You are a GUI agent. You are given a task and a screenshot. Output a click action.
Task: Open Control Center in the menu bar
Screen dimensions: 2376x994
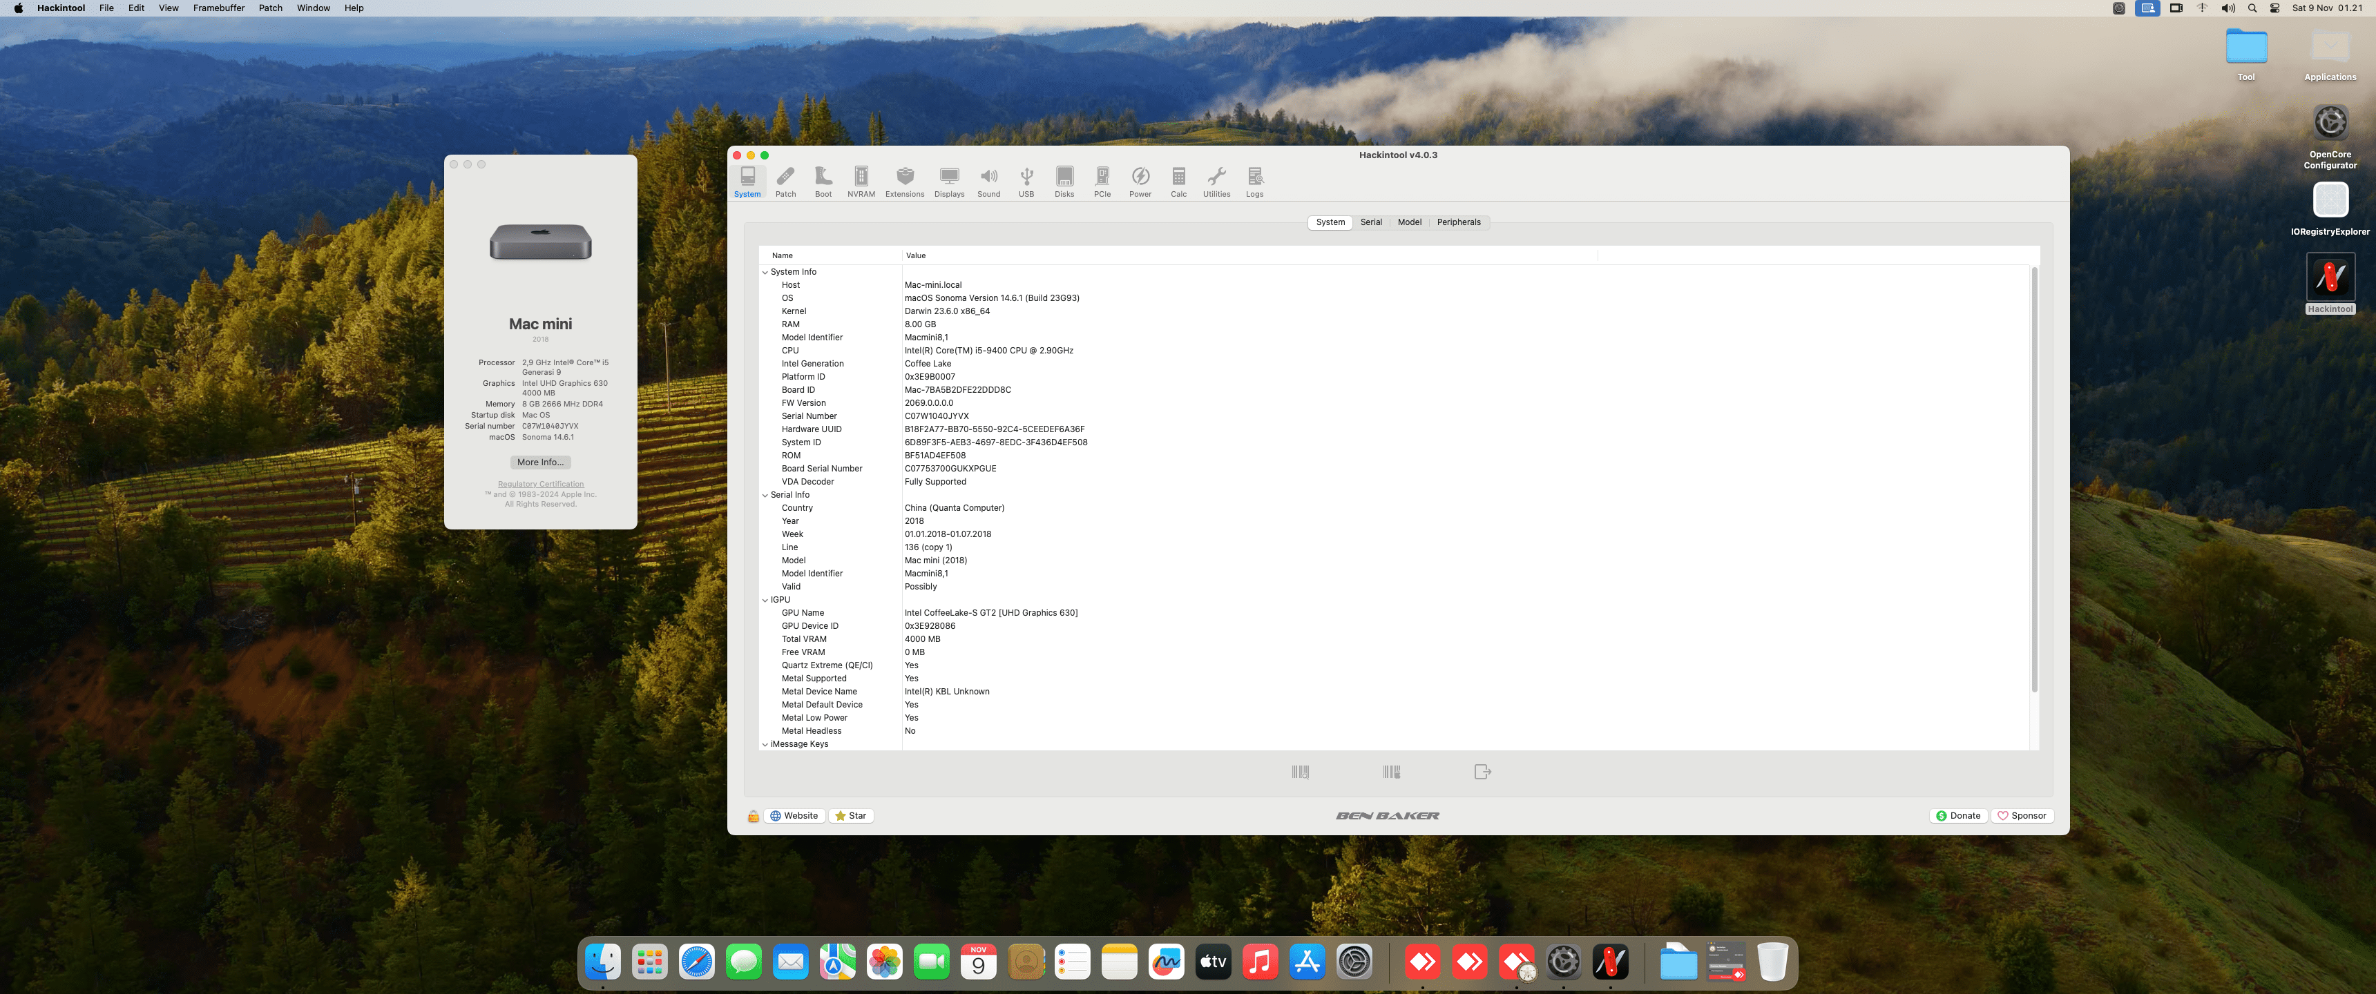pos(2274,8)
